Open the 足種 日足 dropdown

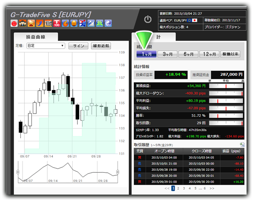point(46,46)
